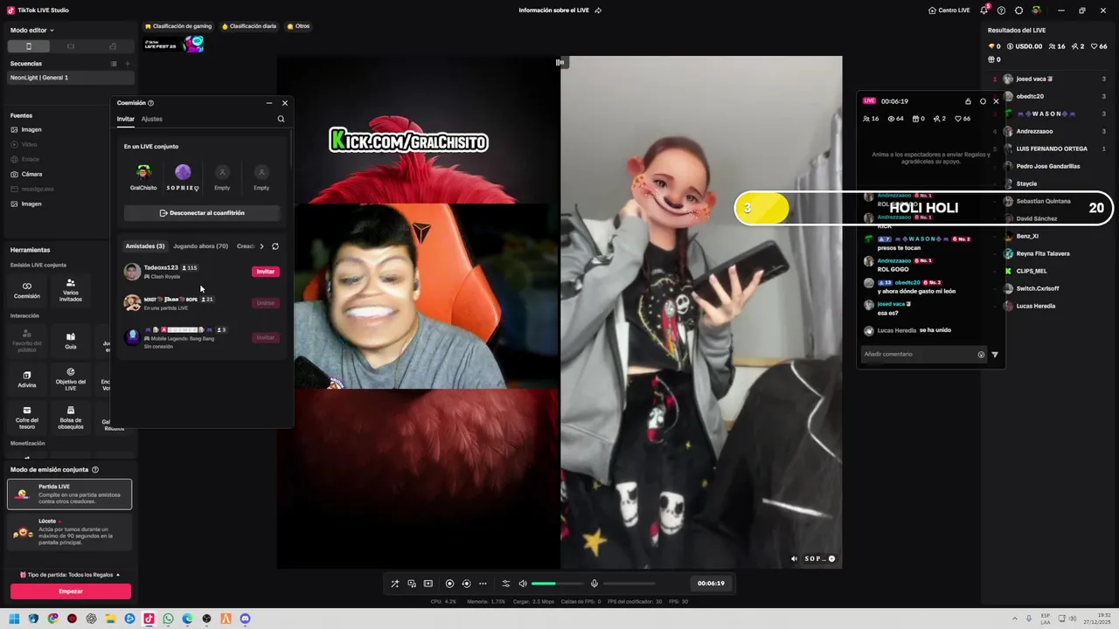Select the Amistades (3) tab

pyautogui.click(x=144, y=246)
